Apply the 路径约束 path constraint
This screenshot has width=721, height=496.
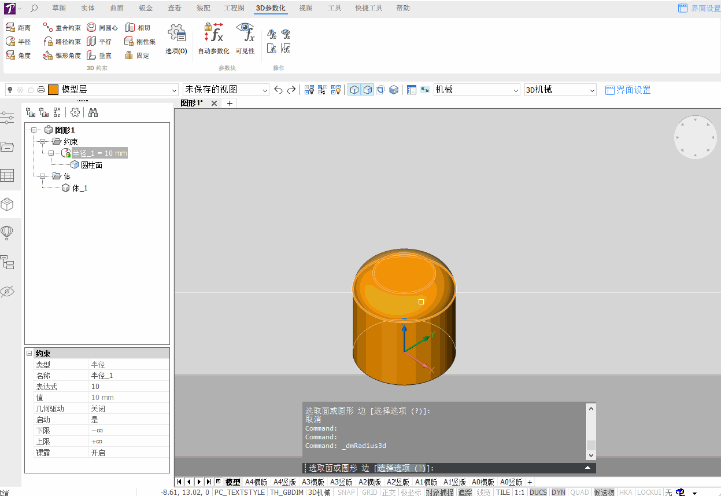coord(62,42)
